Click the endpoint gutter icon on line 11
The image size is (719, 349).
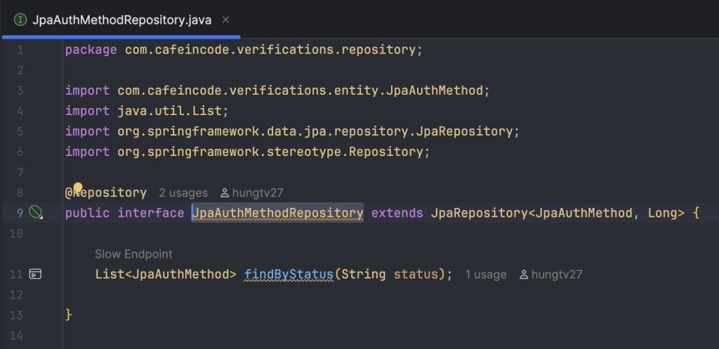pyautogui.click(x=35, y=275)
